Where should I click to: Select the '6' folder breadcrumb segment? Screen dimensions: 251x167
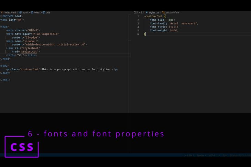(x=141, y=12)
